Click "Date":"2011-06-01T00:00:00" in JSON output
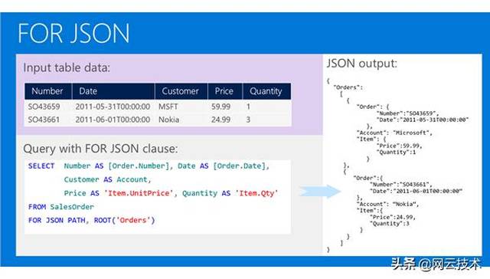This screenshot has width=490, height=279. pyautogui.click(x=416, y=191)
